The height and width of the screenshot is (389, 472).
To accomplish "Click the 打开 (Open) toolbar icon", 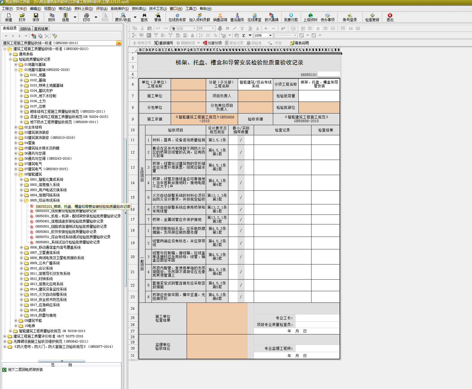I will click(x=22, y=17).
